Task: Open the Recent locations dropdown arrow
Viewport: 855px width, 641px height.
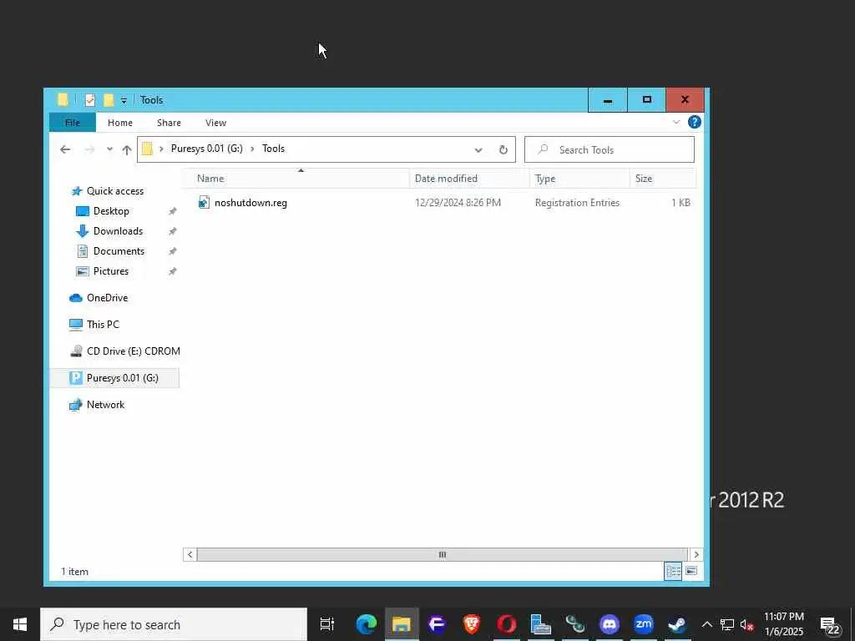Action: point(109,149)
